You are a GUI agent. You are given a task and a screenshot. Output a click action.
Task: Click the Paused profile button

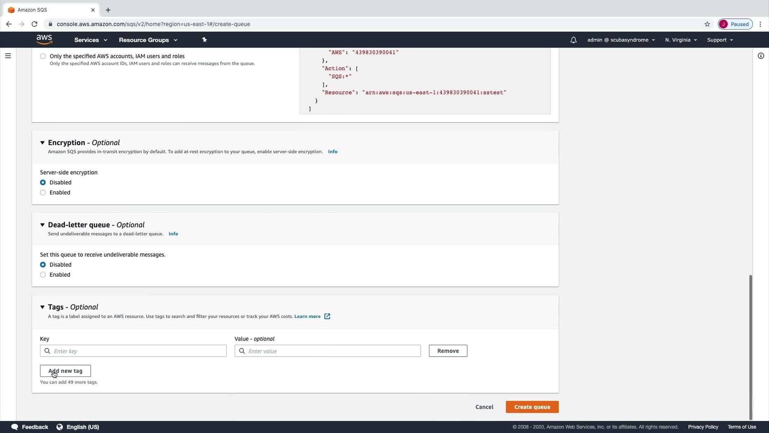coord(735,24)
